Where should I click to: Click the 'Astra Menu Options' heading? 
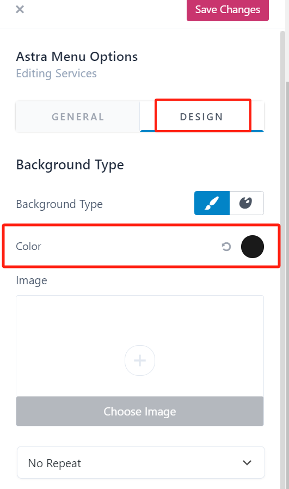click(x=77, y=57)
